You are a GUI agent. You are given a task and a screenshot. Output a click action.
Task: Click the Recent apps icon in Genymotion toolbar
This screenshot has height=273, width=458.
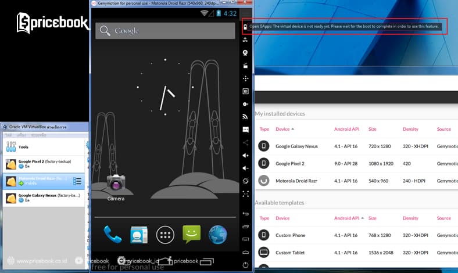pyautogui.click(x=245, y=227)
